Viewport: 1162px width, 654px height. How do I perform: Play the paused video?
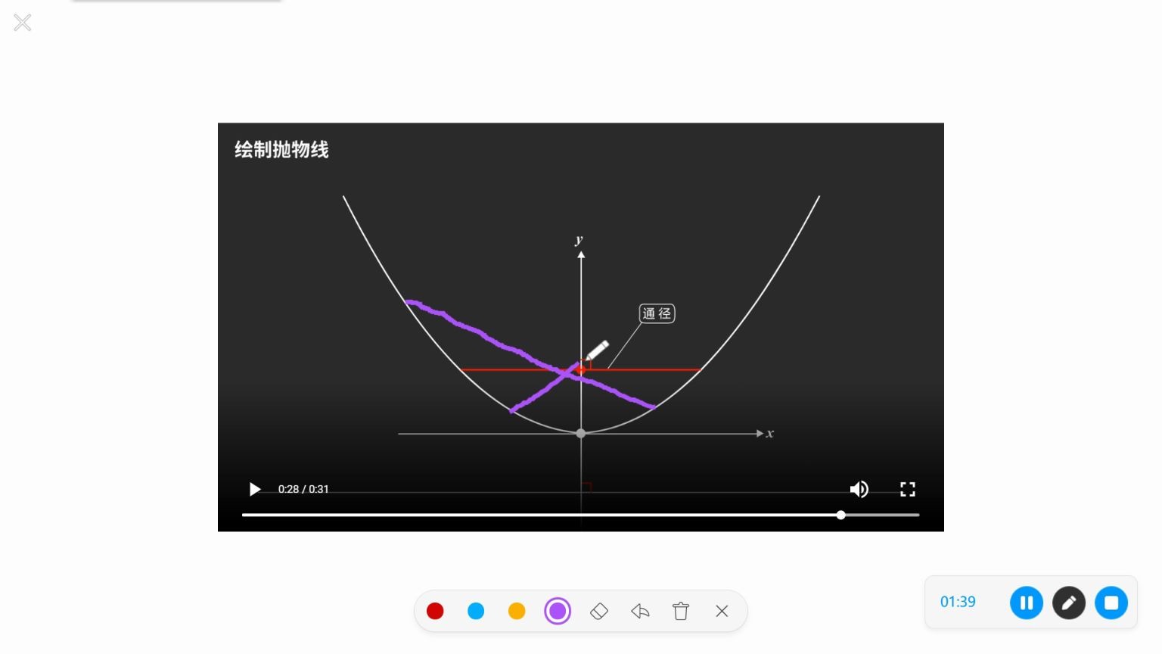pos(254,490)
